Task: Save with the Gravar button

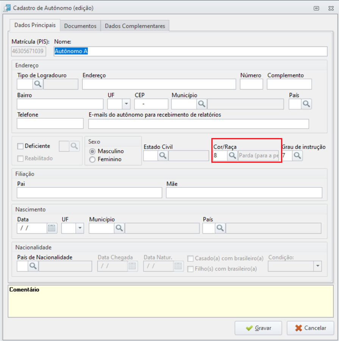Action: [x=258, y=328]
